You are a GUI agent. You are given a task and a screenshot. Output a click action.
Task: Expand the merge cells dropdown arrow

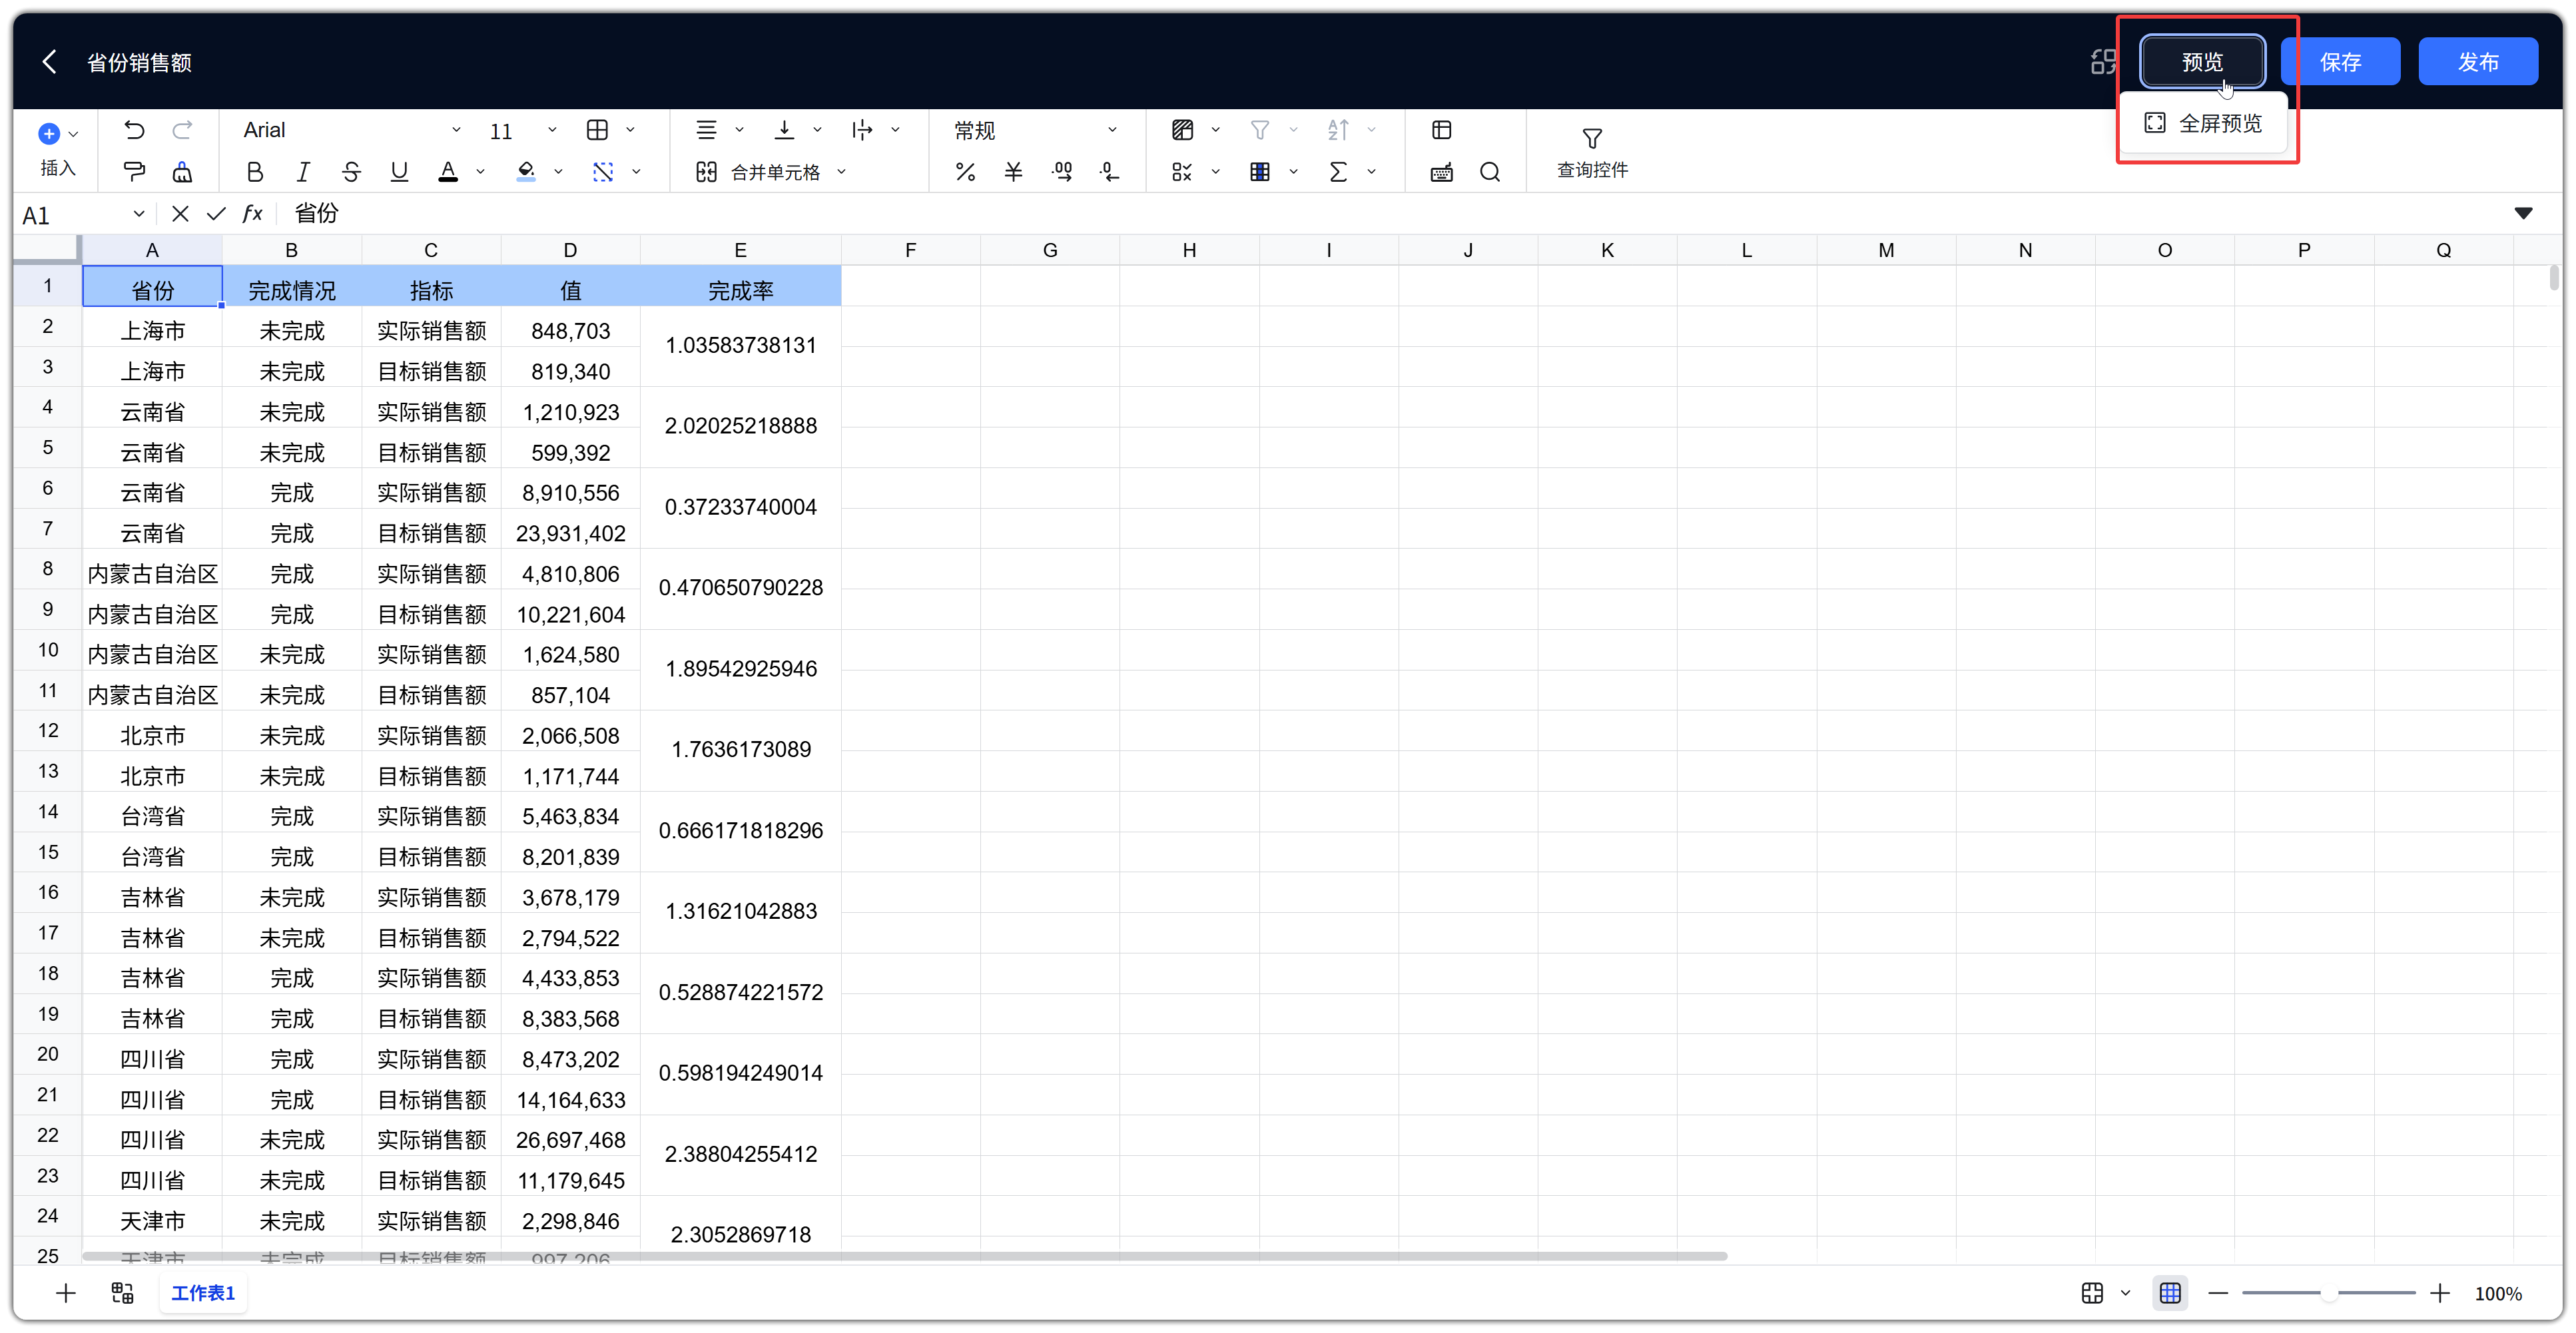click(x=841, y=172)
